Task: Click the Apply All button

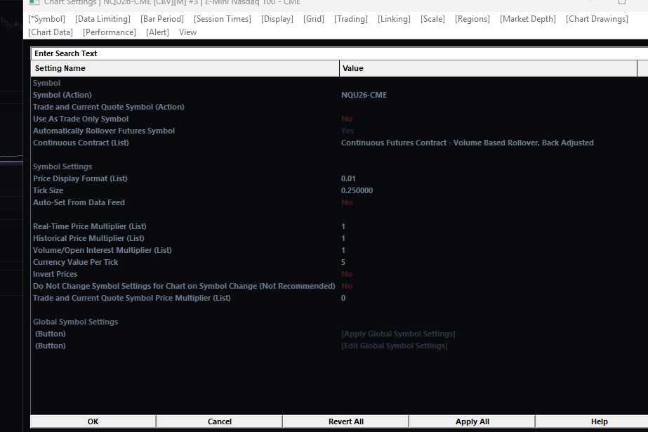Action: click(x=472, y=421)
